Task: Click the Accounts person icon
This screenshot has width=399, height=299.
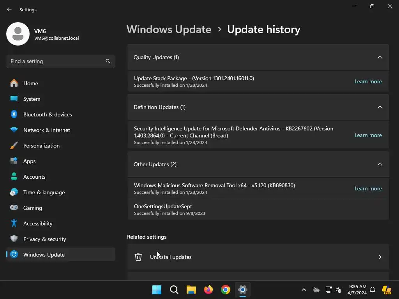Action: click(x=14, y=176)
